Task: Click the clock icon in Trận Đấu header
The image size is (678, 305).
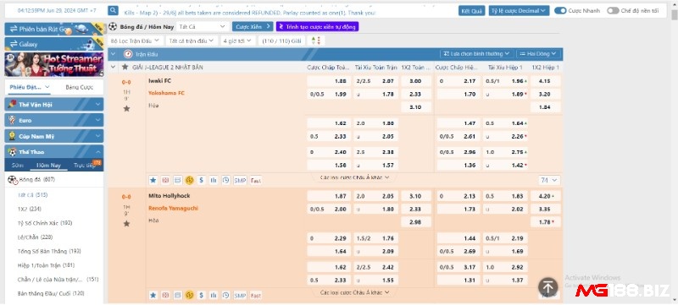Action: click(x=128, y=54)
